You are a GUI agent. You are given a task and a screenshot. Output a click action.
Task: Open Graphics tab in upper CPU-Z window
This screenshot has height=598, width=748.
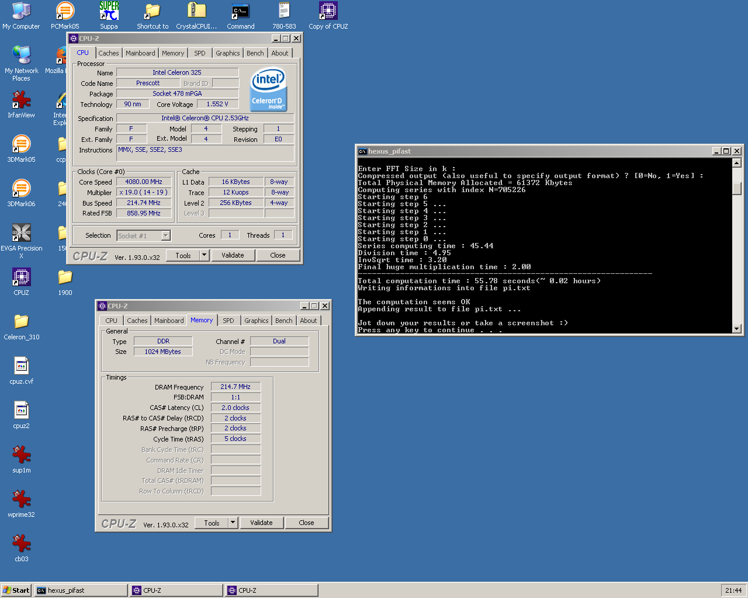pyautogui.click(x=228, y=53)
